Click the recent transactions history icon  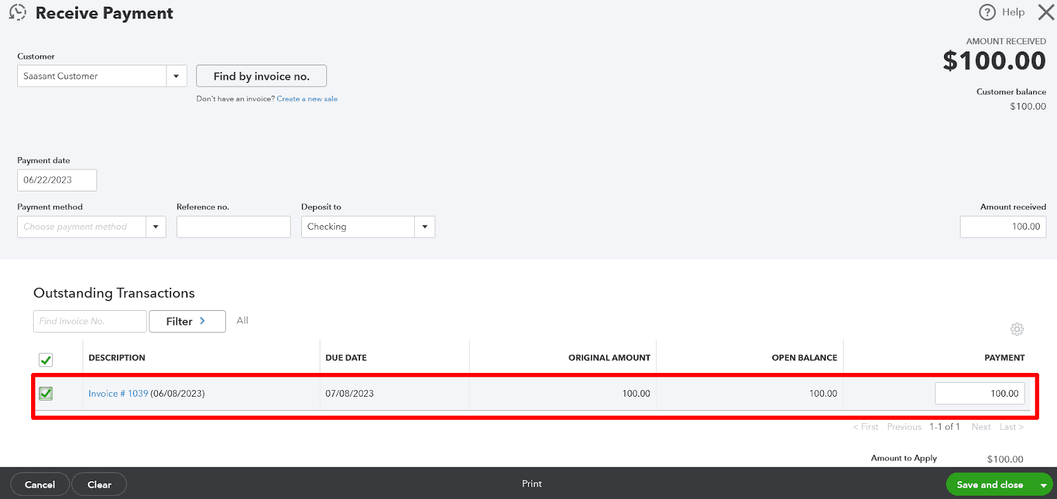pyautogui.click(x=18, y=13)
